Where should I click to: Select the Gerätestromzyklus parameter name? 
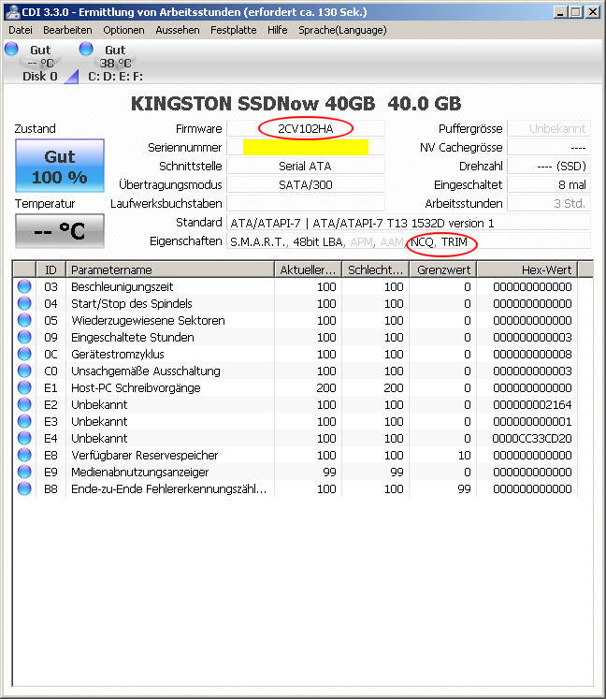point(118,355)
